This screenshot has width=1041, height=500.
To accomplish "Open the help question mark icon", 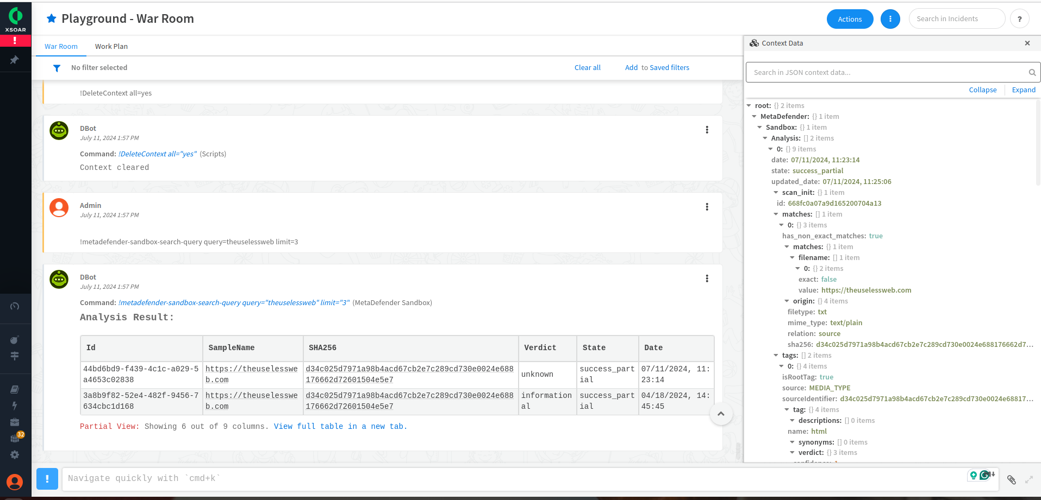I will click(x=1020, y=19).
